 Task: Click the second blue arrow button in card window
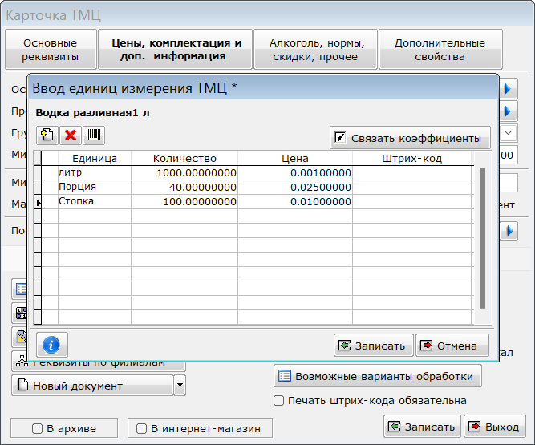(x=509, y=111)
